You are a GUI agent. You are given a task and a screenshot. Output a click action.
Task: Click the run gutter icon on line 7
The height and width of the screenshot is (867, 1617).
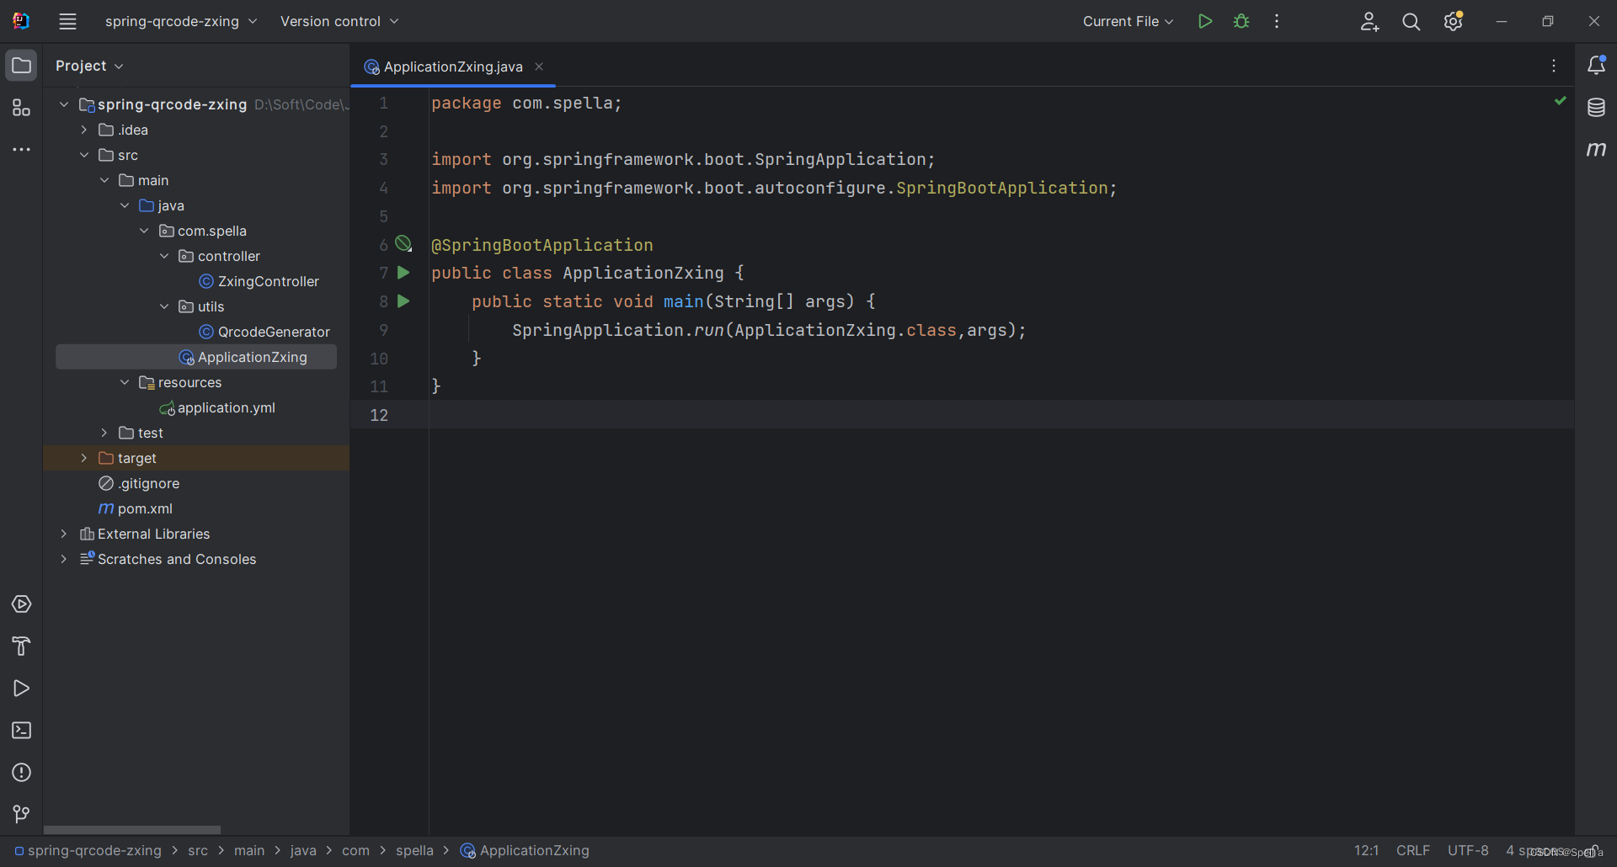[x=403, y=273]
